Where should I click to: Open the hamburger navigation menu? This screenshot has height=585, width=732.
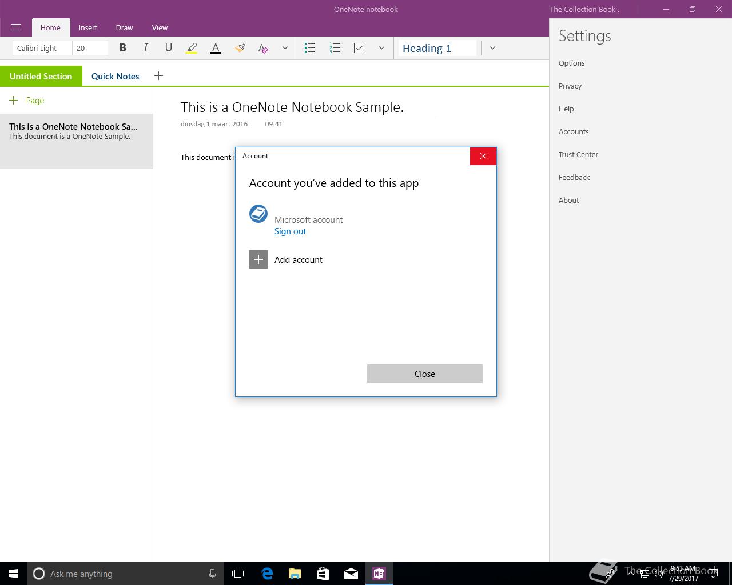pyautogui.click(x=16, y=27)
